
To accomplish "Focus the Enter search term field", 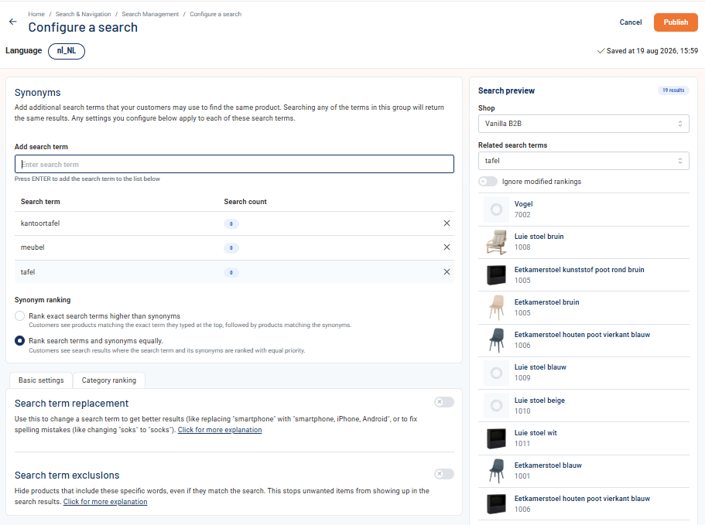I will pos(234,164).
